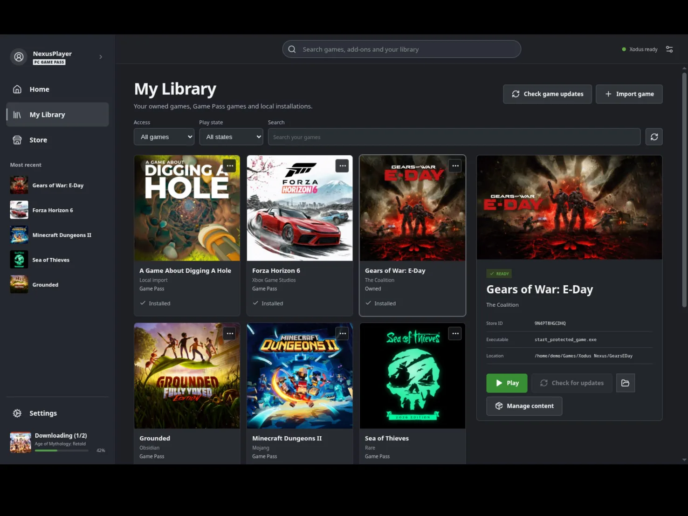
Task: Open Settings in the sidebar
Action: (x=57, y=413)
